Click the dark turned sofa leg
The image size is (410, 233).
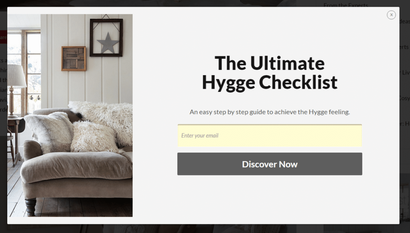[30, 207]
